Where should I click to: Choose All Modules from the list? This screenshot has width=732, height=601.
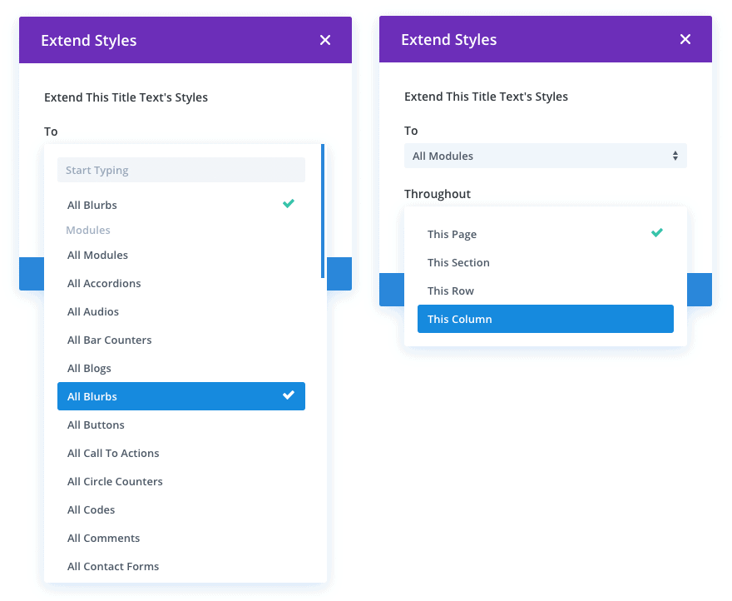tap(98, 256)
